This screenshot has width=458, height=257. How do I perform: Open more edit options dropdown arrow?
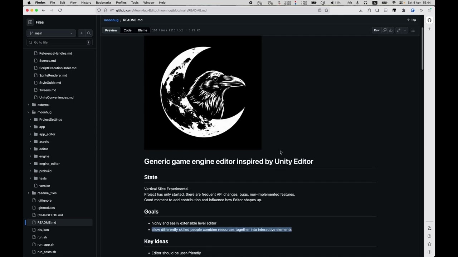[x=405, y=30]
